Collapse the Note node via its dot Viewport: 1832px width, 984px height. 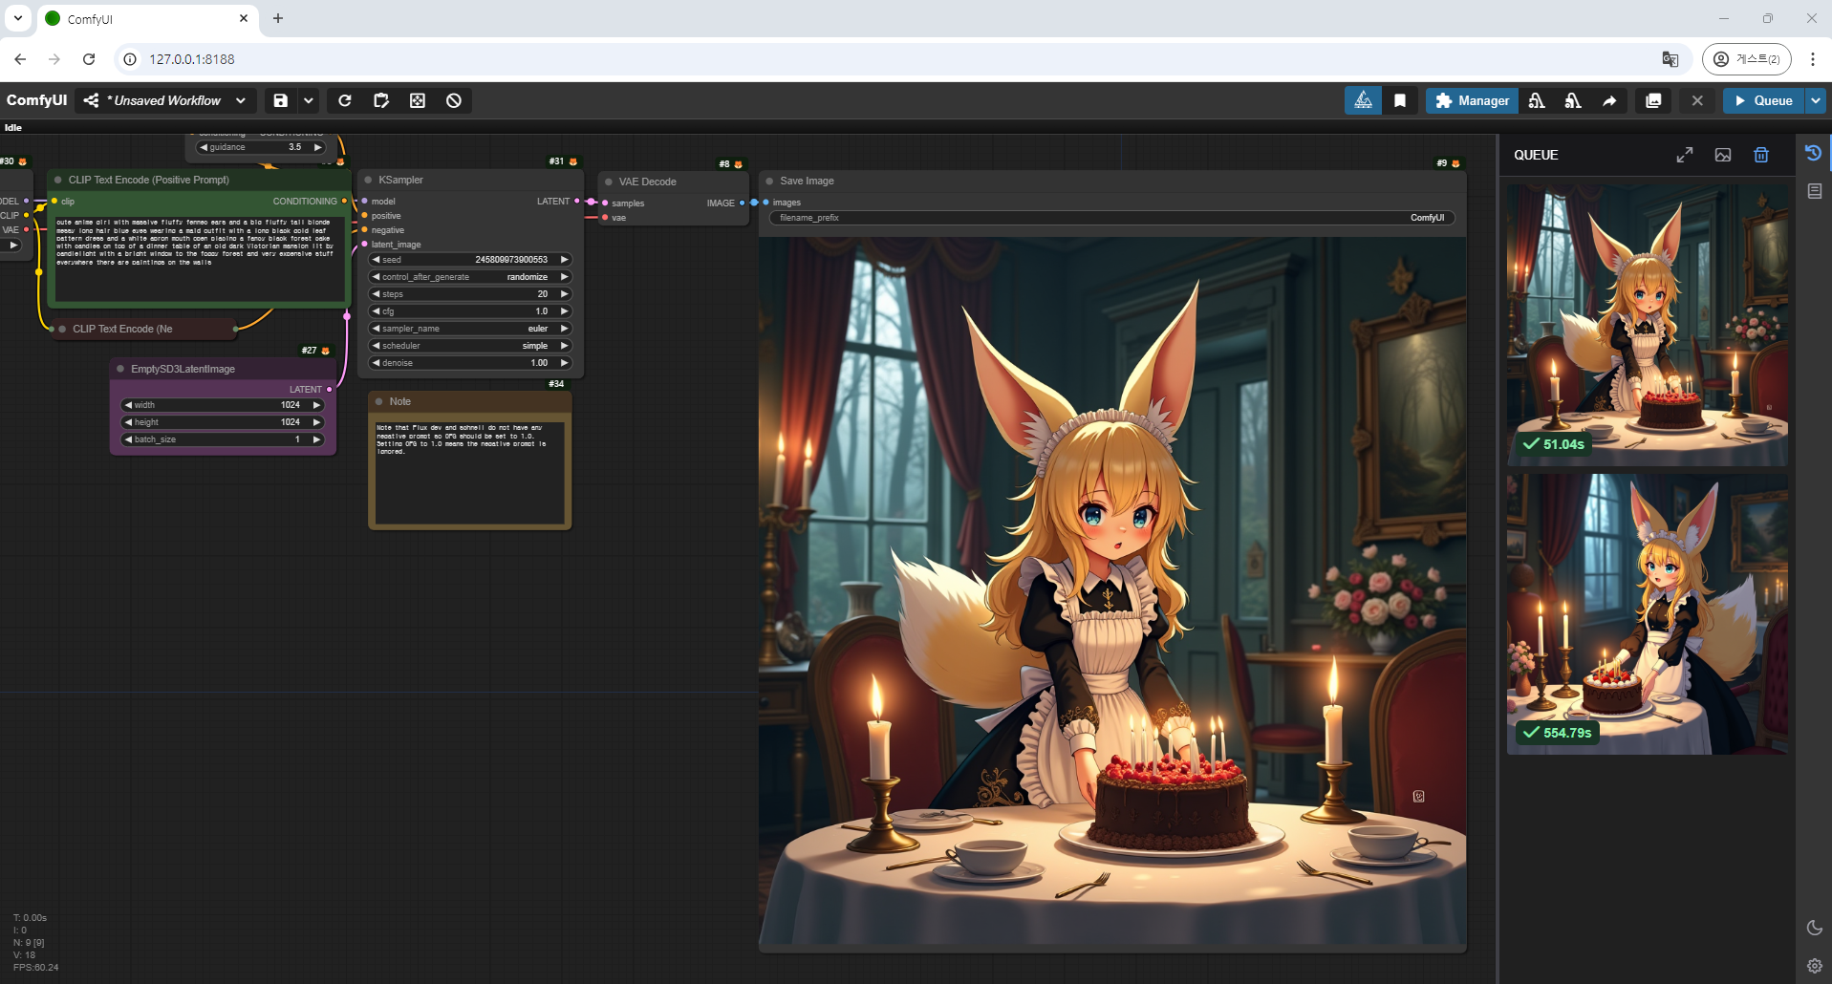click(x=379, y=401)
